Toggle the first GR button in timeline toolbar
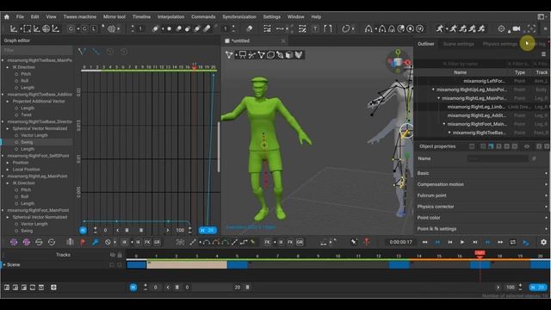551x310 pixels. 157,242
